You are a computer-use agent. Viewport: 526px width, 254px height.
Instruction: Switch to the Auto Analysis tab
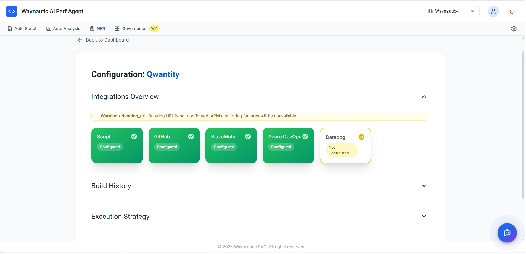pyautogui.click(x=63, y=29)
